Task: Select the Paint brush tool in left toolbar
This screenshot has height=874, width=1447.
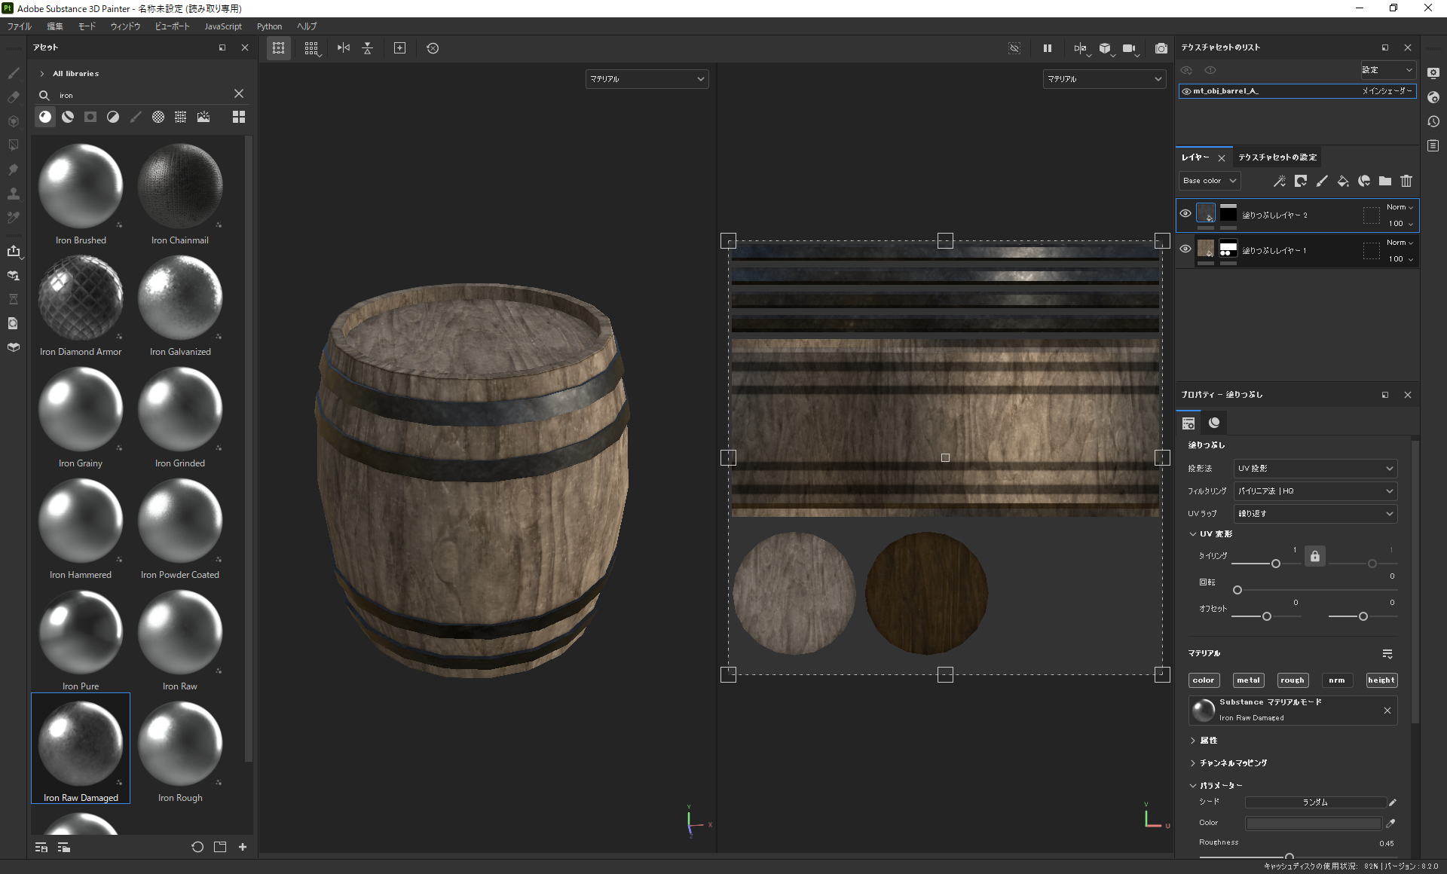Action: tap(14, 73)
